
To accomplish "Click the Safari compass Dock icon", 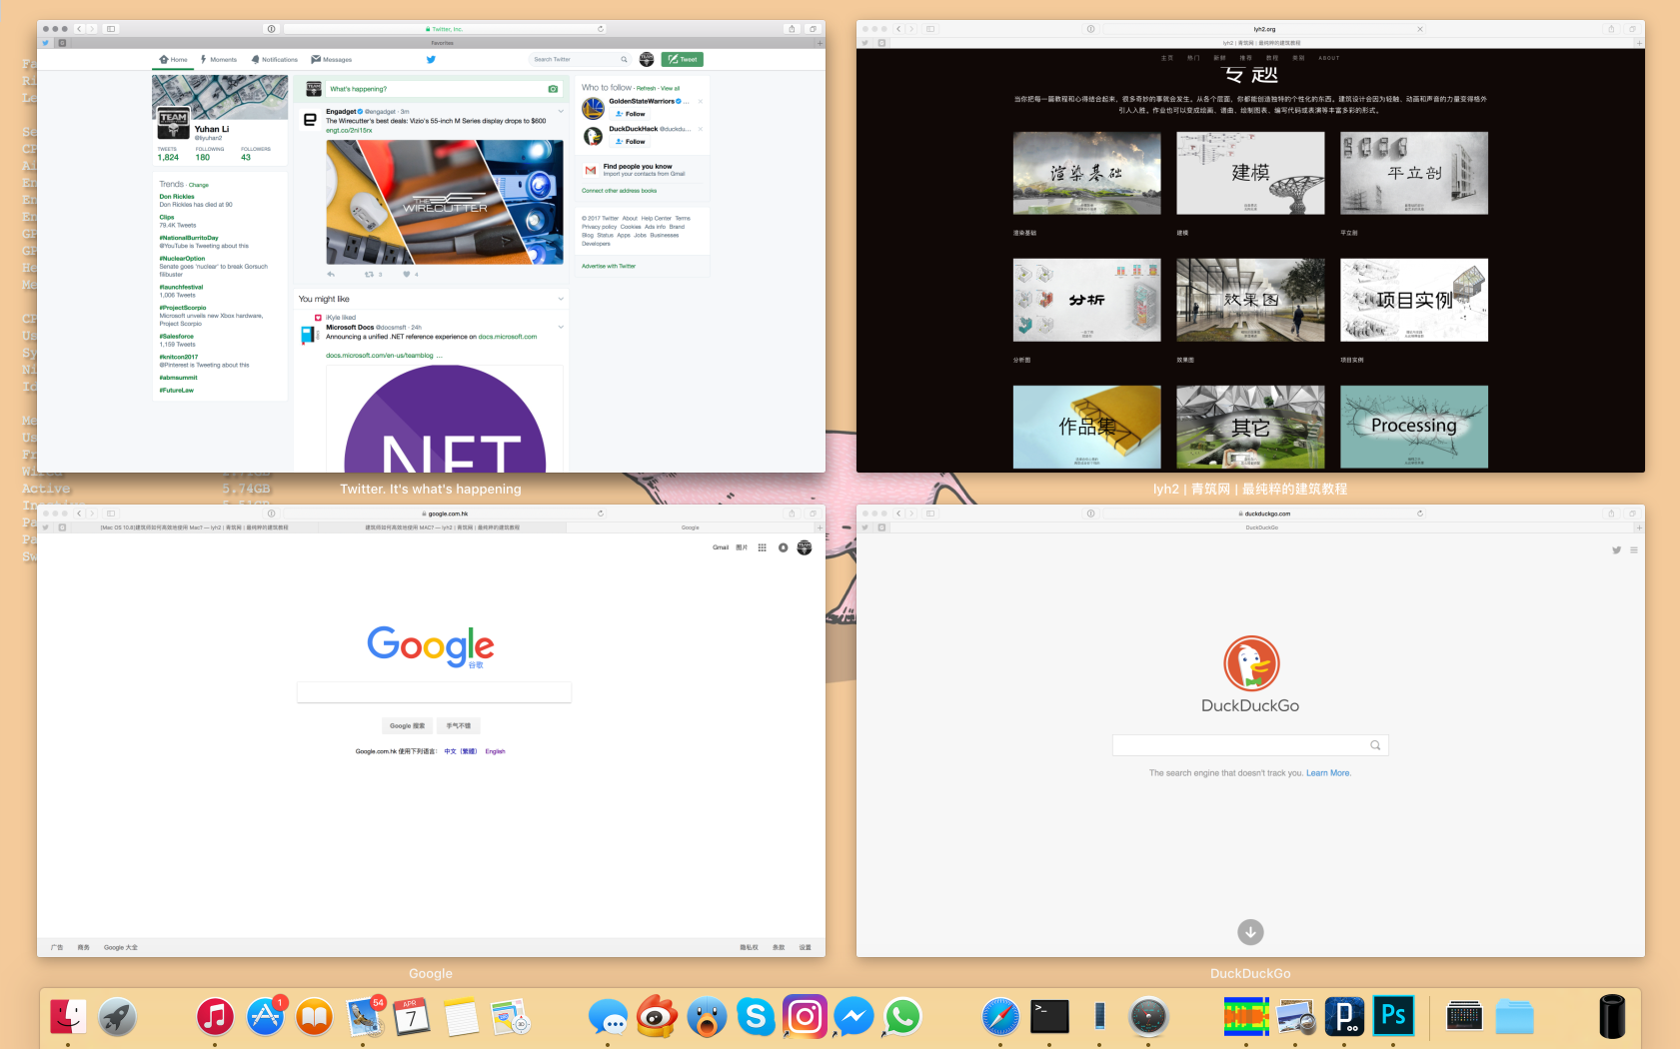I will click(x=1000, y=1017).
